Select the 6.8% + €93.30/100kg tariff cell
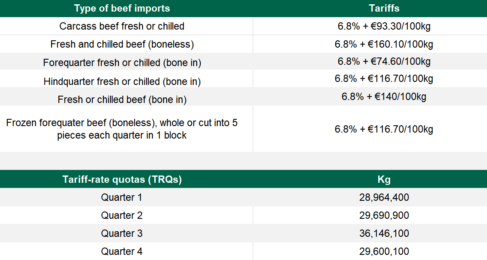The width and height of the screenshot is (487, 260). [384, 26]
